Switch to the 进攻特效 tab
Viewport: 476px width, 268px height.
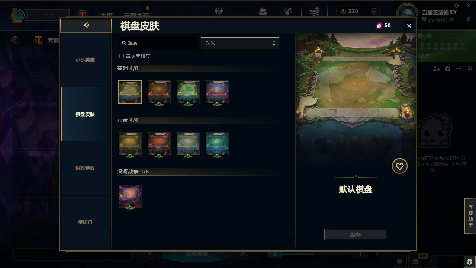86,168
